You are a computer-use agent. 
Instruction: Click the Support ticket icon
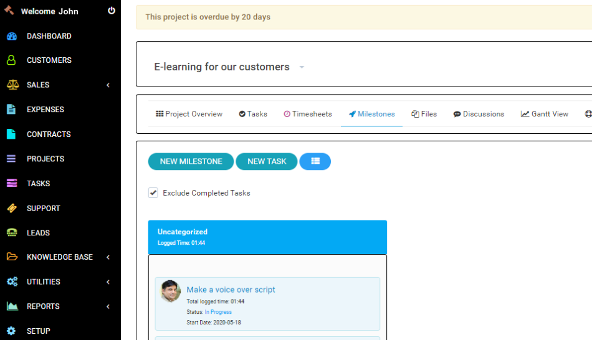pos(11,209)
